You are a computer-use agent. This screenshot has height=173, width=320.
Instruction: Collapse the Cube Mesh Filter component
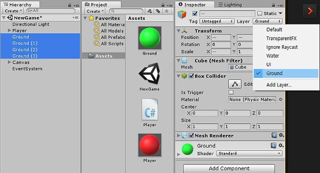click(178, 60)
